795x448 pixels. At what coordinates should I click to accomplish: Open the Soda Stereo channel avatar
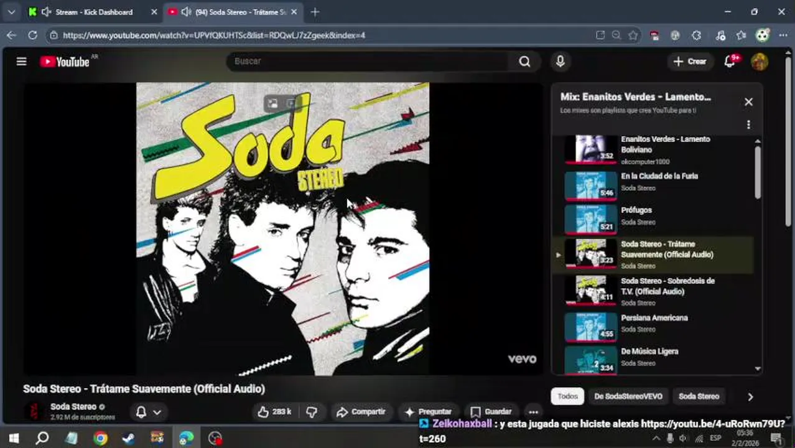pyautogui.click(x=34, y=411)
